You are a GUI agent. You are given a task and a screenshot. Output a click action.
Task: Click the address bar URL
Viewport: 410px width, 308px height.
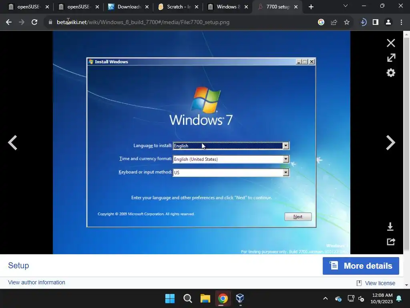tap(143, 22)
